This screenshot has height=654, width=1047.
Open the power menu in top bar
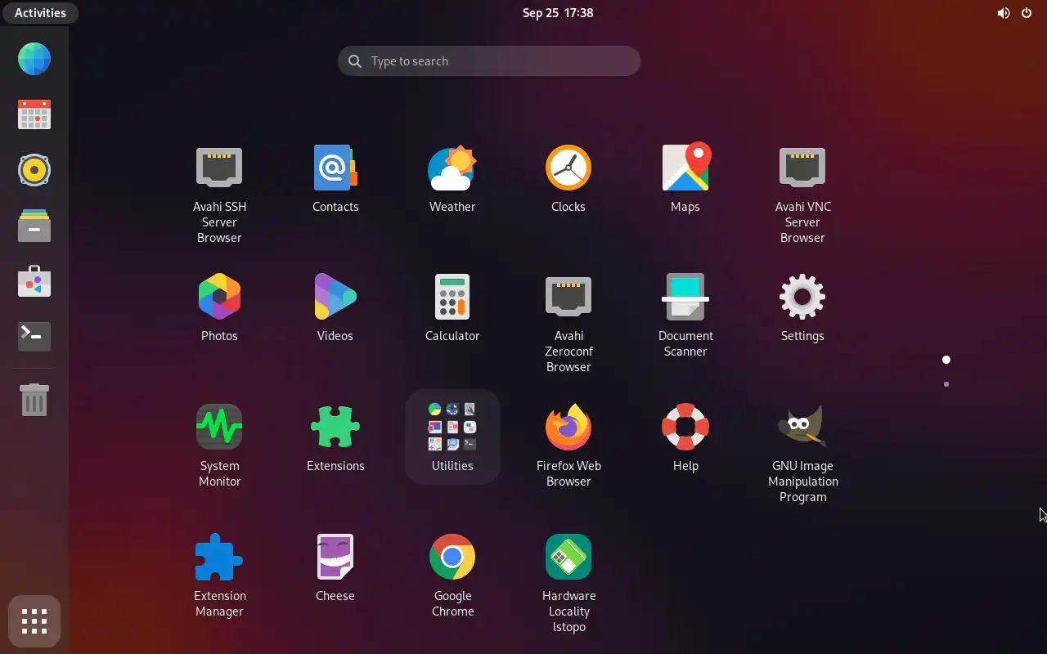point(1027,12)
